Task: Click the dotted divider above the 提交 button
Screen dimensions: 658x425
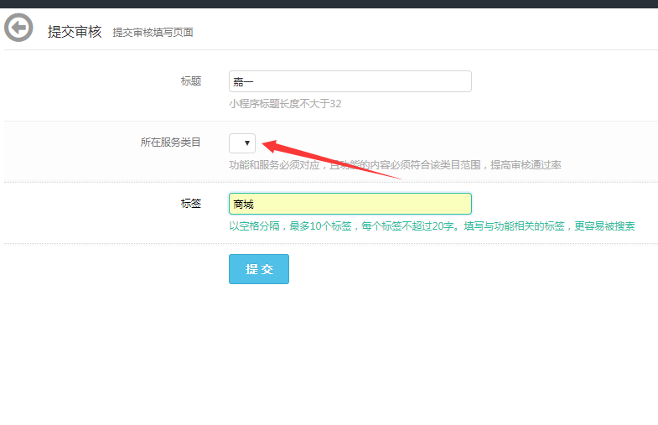Action: 329,244
